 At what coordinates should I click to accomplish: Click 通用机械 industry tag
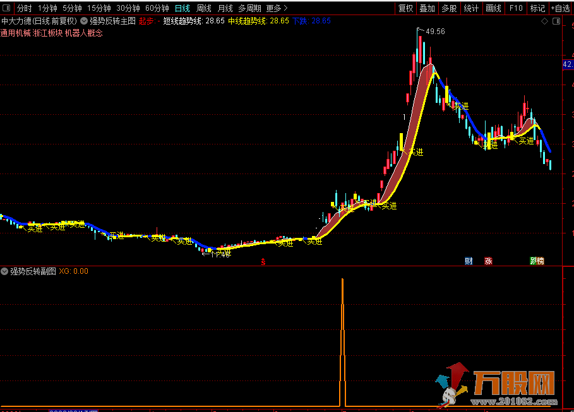(15, 33)
